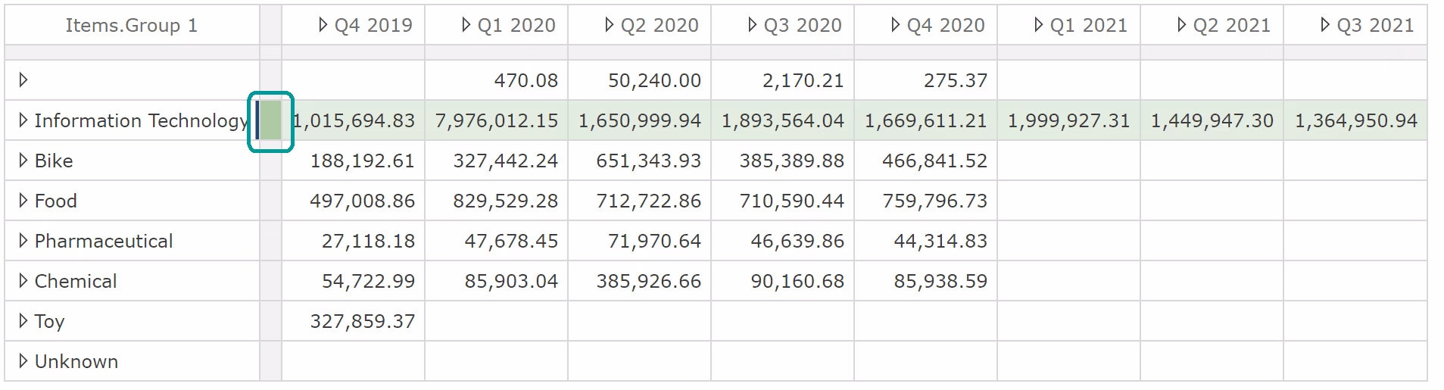Screen dimensions: 1444x390
Task: Expand the Food row
Action: tap(23, 201)
